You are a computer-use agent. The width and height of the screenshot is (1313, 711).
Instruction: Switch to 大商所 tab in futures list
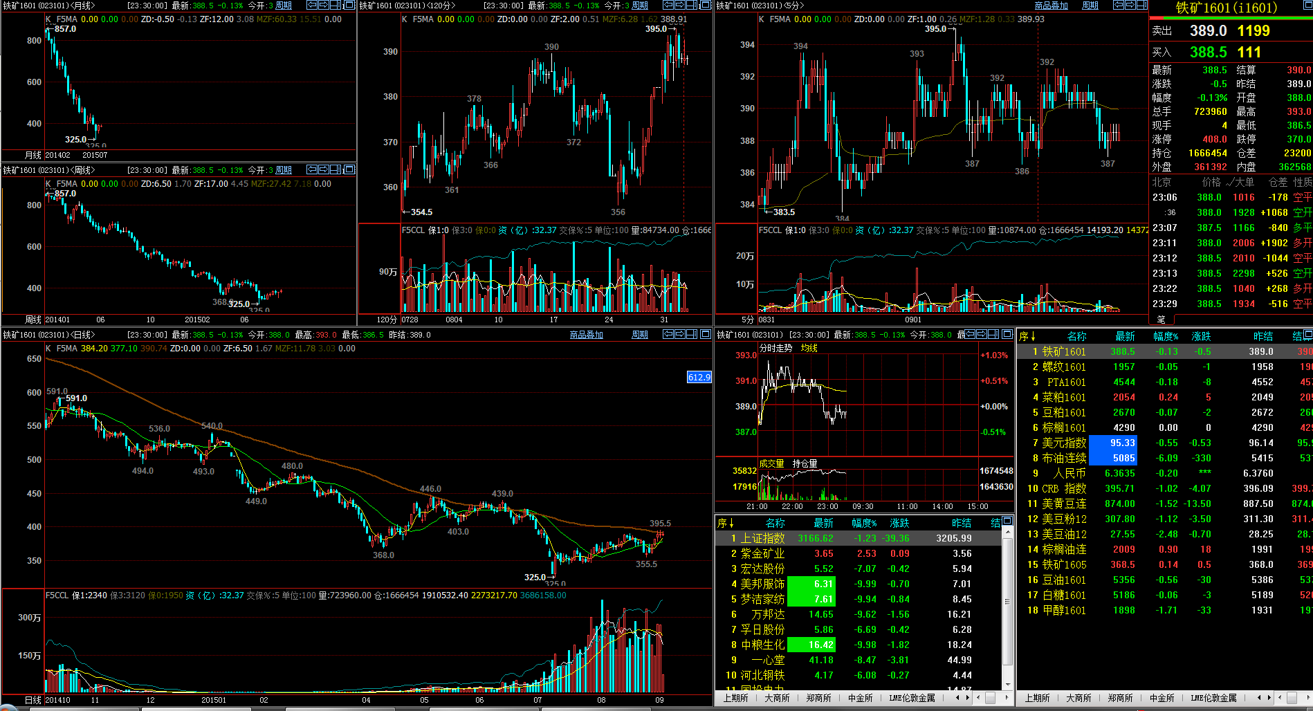(1078, 698)
